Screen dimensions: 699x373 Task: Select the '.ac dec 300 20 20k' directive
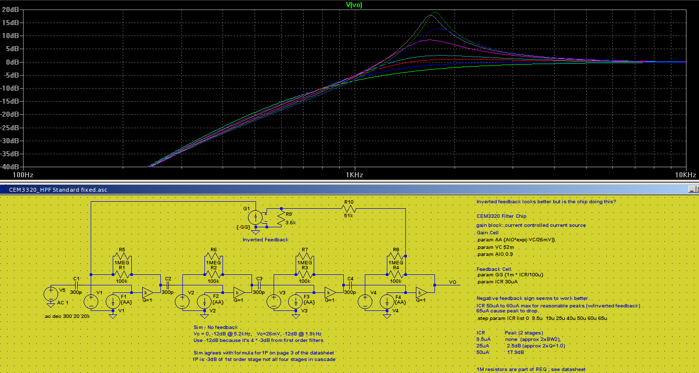[67, 316]
